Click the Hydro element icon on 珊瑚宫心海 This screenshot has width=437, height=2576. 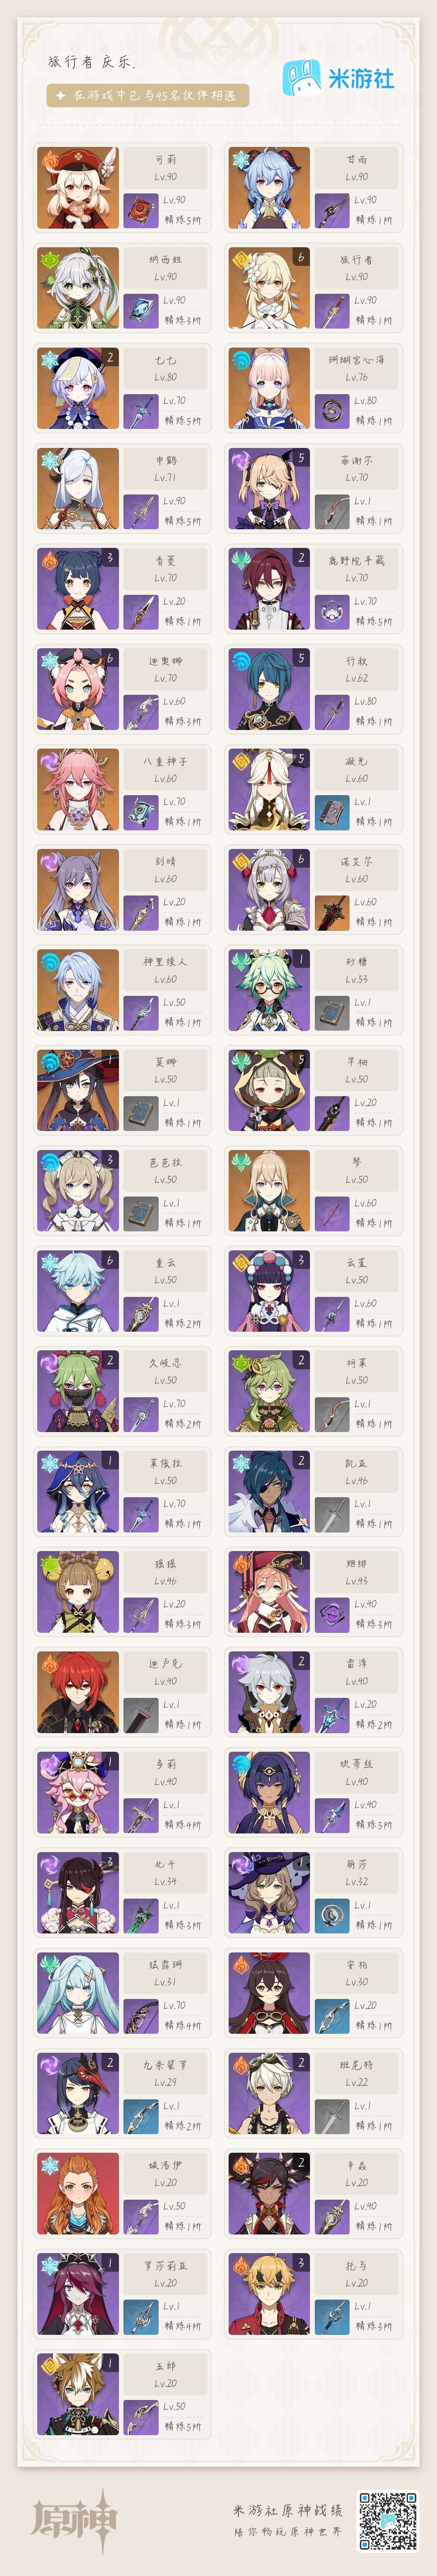pos(240,358)
